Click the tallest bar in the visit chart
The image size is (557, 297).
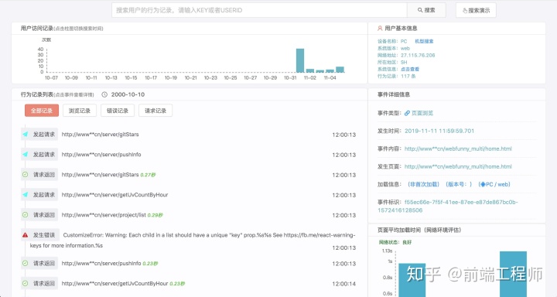coord(300,60)
